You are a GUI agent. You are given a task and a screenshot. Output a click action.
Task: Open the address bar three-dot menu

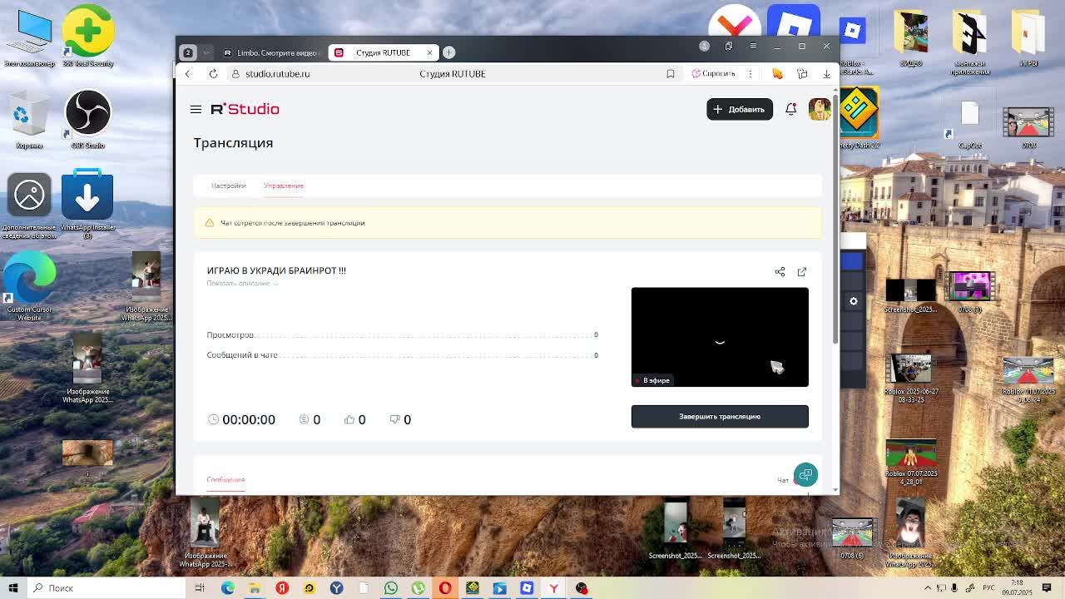(750, 74)
